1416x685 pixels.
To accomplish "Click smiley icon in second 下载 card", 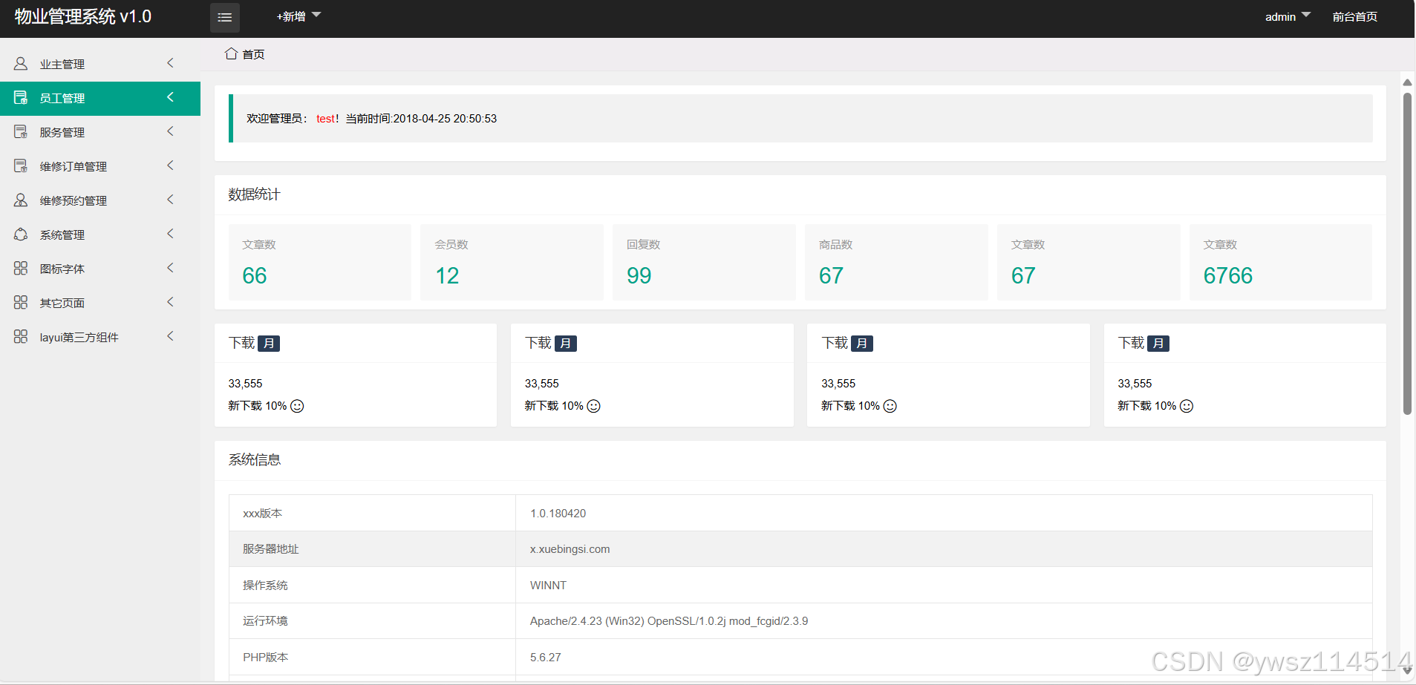I will tap(594, 406).
